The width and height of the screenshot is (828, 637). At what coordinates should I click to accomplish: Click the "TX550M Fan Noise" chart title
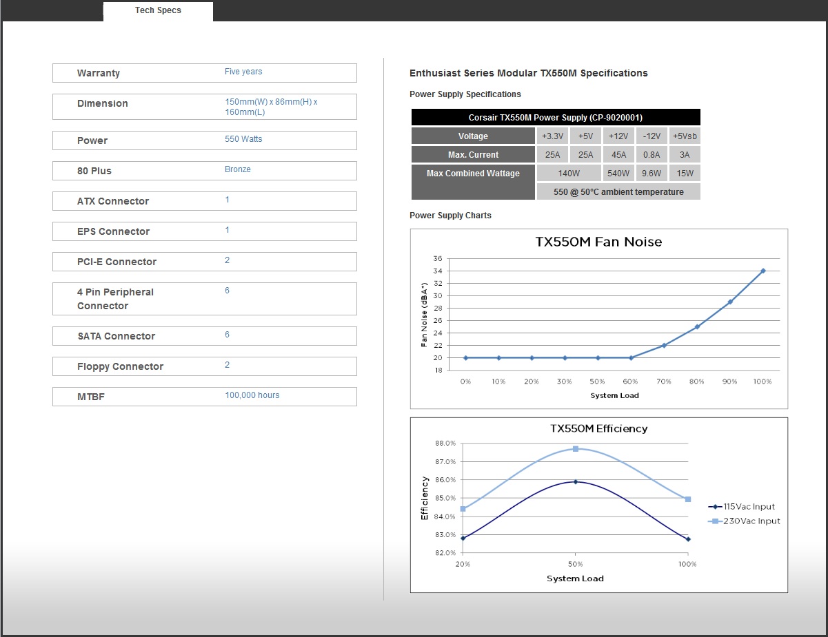598,242
